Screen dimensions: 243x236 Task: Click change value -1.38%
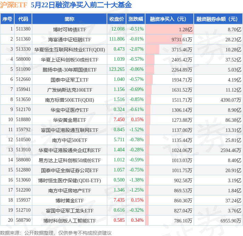tap(136, 180)
